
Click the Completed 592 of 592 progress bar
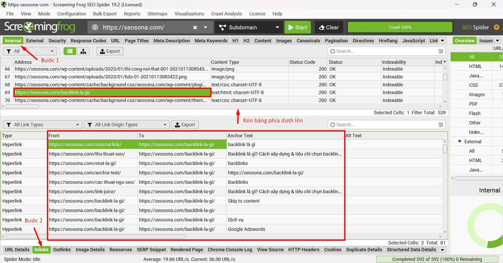(x=437, y=259)
